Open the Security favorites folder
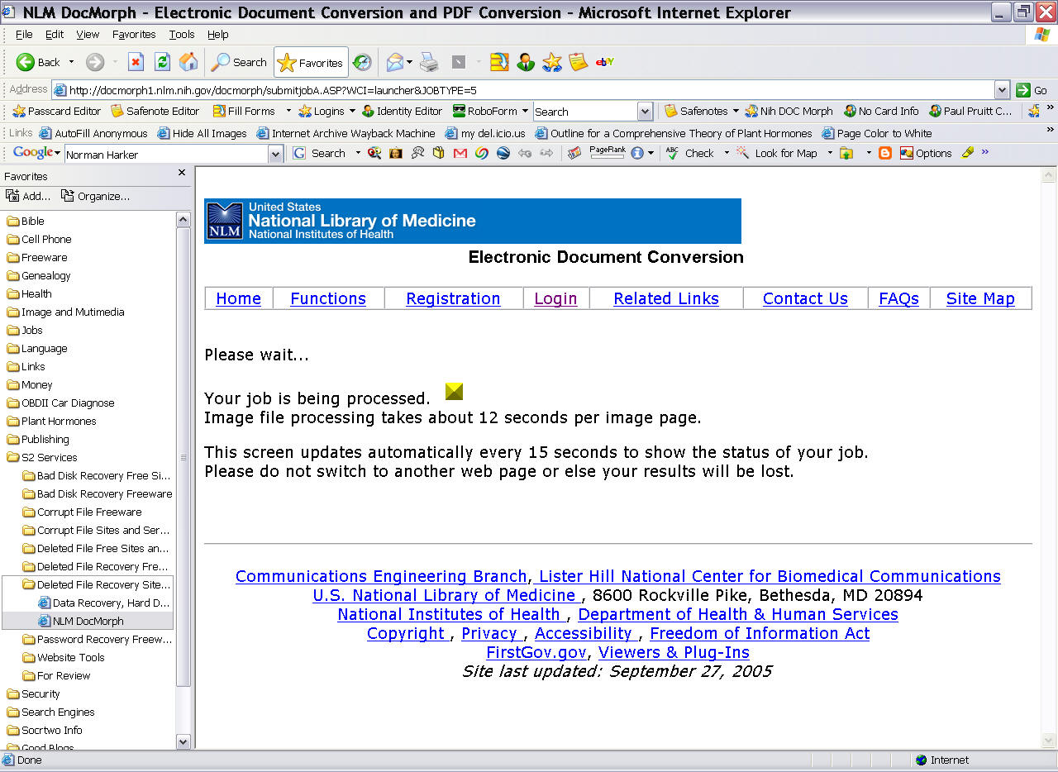This screenshot has height=772, width=1058. tap(33, 693)
